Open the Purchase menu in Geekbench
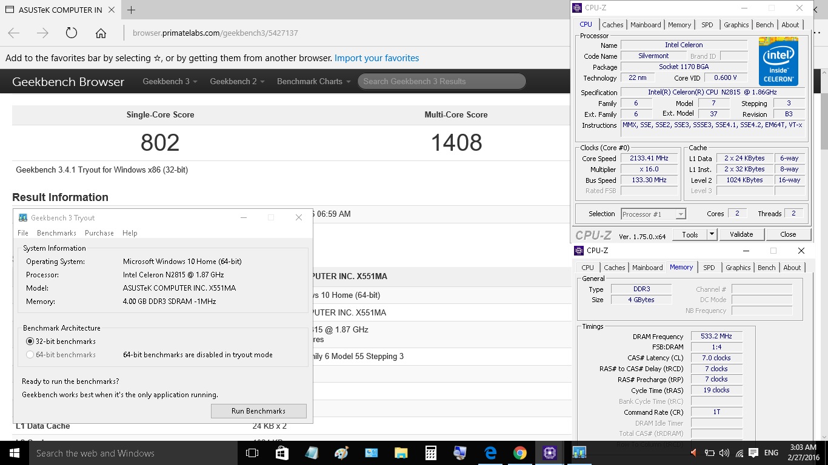Screen dimensions: 828x465 point(99,233)
